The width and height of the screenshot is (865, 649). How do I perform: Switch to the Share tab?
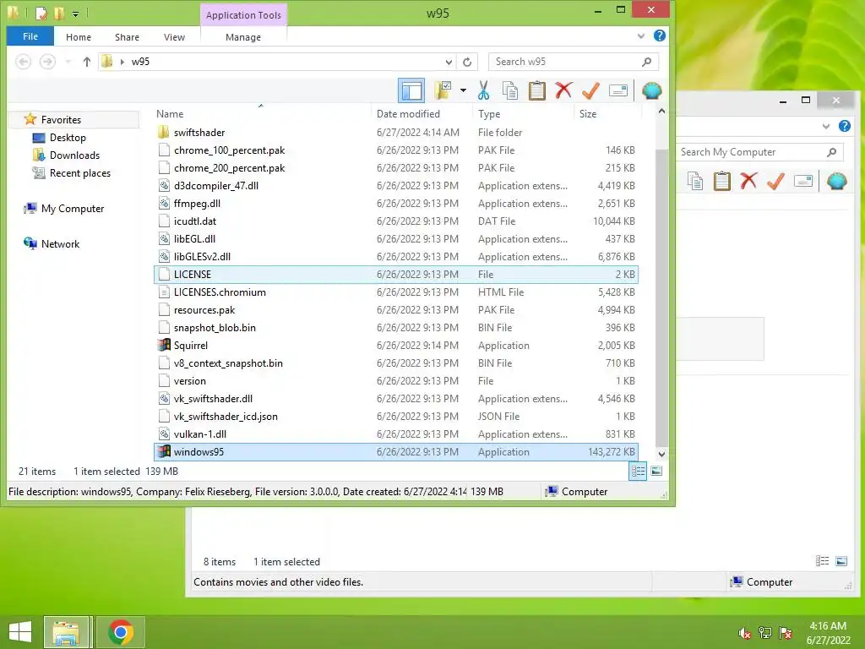click(127, 37)
